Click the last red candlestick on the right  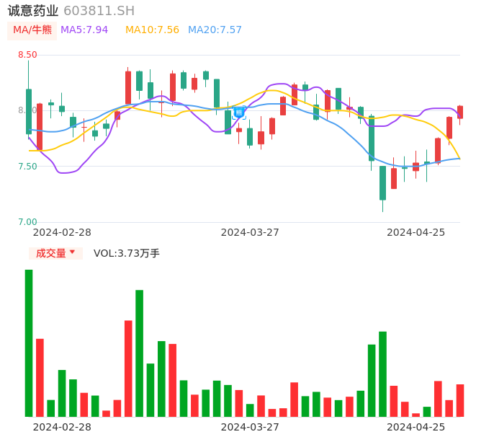point(460,112)
